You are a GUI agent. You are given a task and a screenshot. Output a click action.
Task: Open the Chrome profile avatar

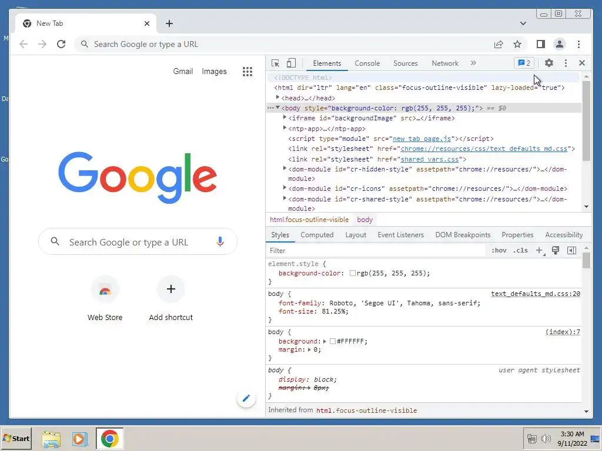[560, 44]
